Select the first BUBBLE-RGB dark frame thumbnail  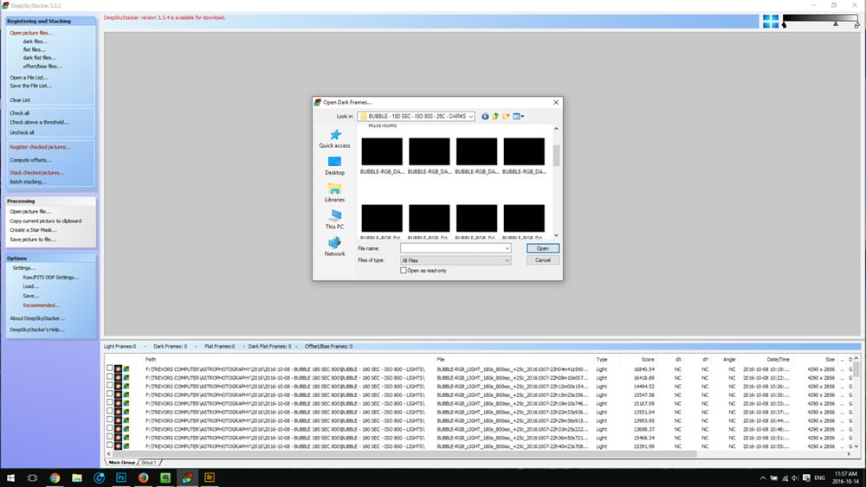[382, 151]
